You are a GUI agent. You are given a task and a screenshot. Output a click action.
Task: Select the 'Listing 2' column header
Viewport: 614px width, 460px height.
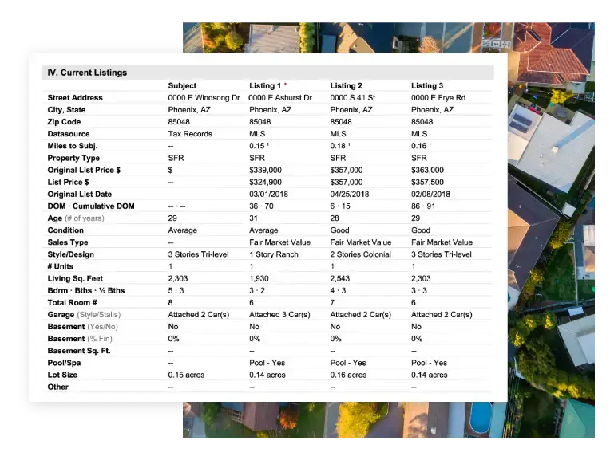coord(346,85)
